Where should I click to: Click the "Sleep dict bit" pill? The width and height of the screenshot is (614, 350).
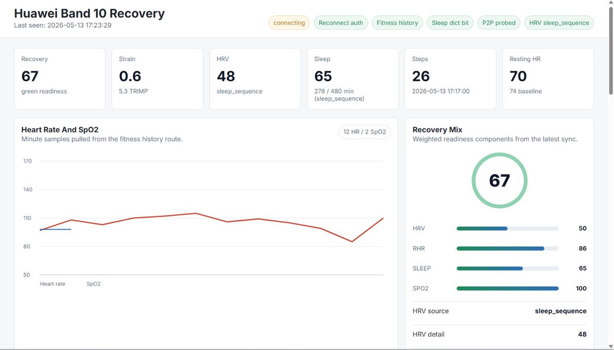pyautogui.click(x=450, y=23)
